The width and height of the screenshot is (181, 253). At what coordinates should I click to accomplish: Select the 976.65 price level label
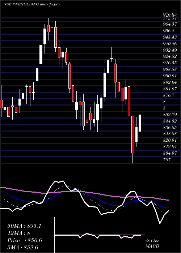pos(170,15)
